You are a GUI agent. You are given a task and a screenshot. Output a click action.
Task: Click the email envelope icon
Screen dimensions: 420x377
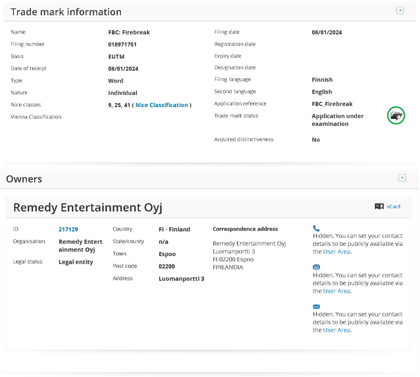(x=316, y=307)
